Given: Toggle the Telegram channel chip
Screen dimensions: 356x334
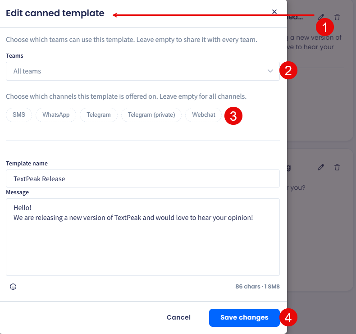Looking at the screenshot, I should pyautogui.click(x=99, y=114).
